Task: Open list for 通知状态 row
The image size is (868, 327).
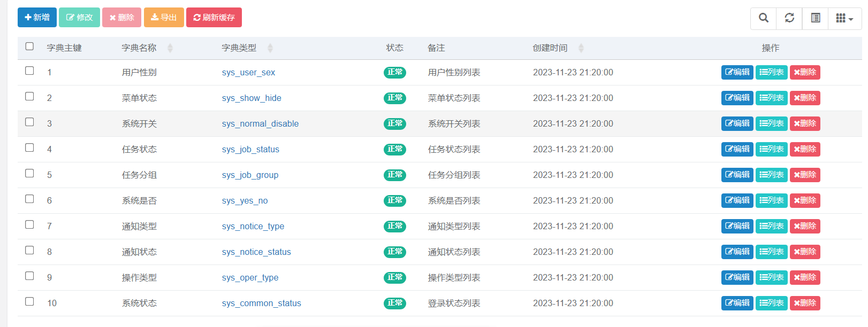Action: coord(771,252)
